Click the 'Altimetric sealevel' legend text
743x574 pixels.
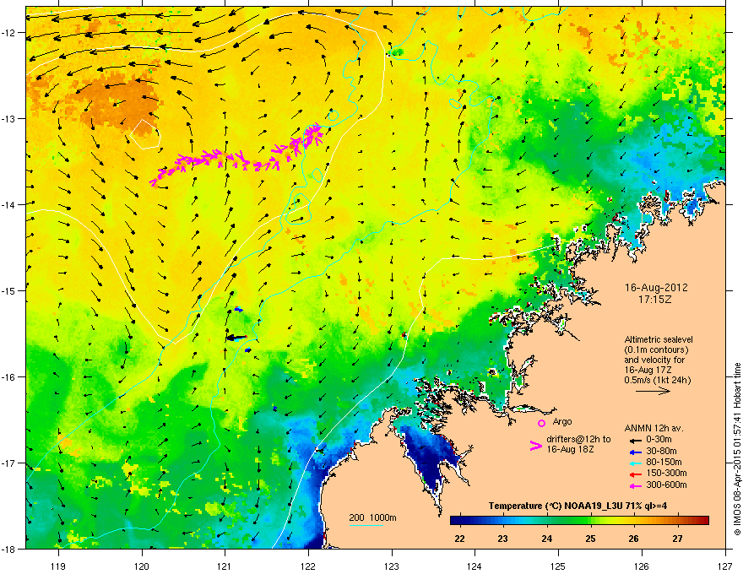pos(659,339)
